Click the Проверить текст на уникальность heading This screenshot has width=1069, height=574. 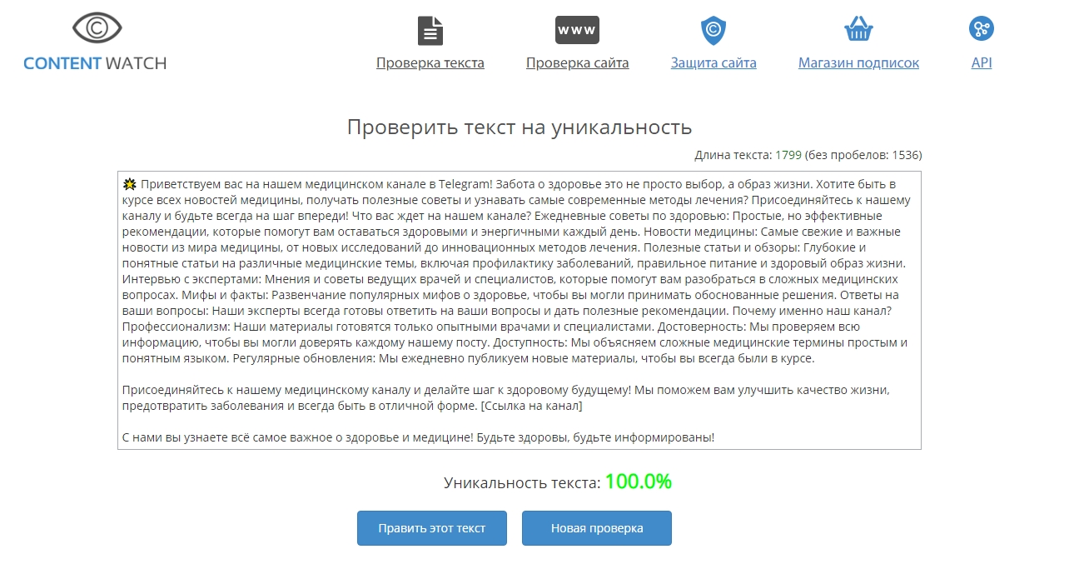(x=520, y=127)
